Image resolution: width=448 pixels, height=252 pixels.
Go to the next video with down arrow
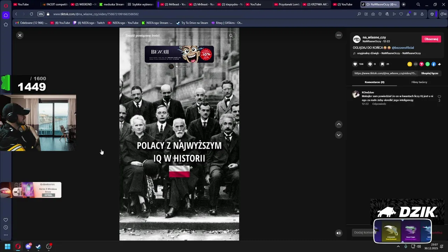pos(338,135)
